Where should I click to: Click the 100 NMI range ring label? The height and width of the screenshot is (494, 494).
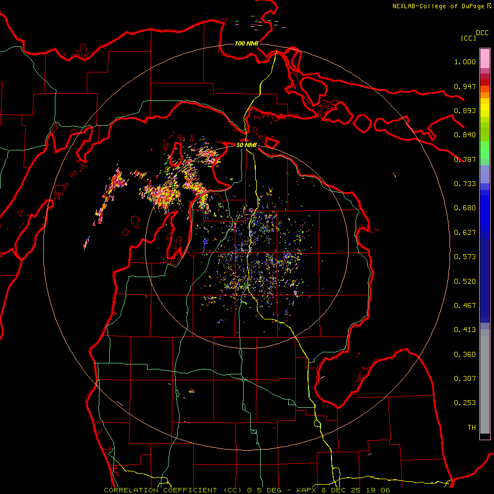click(246, 43)
